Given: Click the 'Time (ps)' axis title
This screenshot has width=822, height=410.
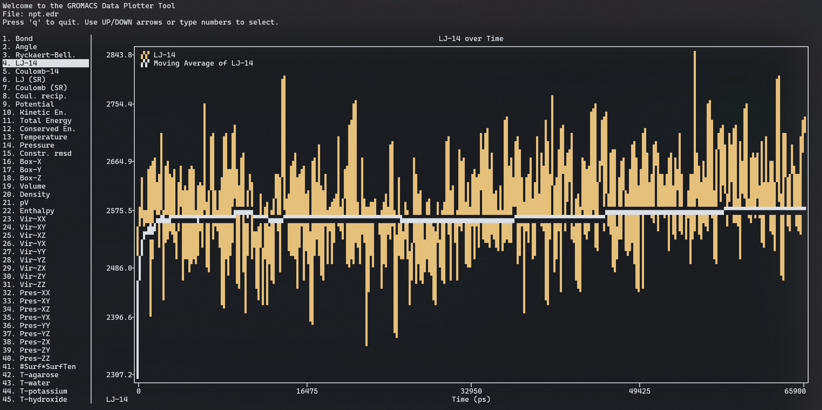Looking at the screenshot, I should pyautogui.click(x=471, y=399).
